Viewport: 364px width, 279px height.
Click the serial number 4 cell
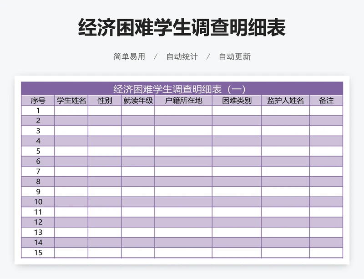pyautogui.click(x=38, y=141)
